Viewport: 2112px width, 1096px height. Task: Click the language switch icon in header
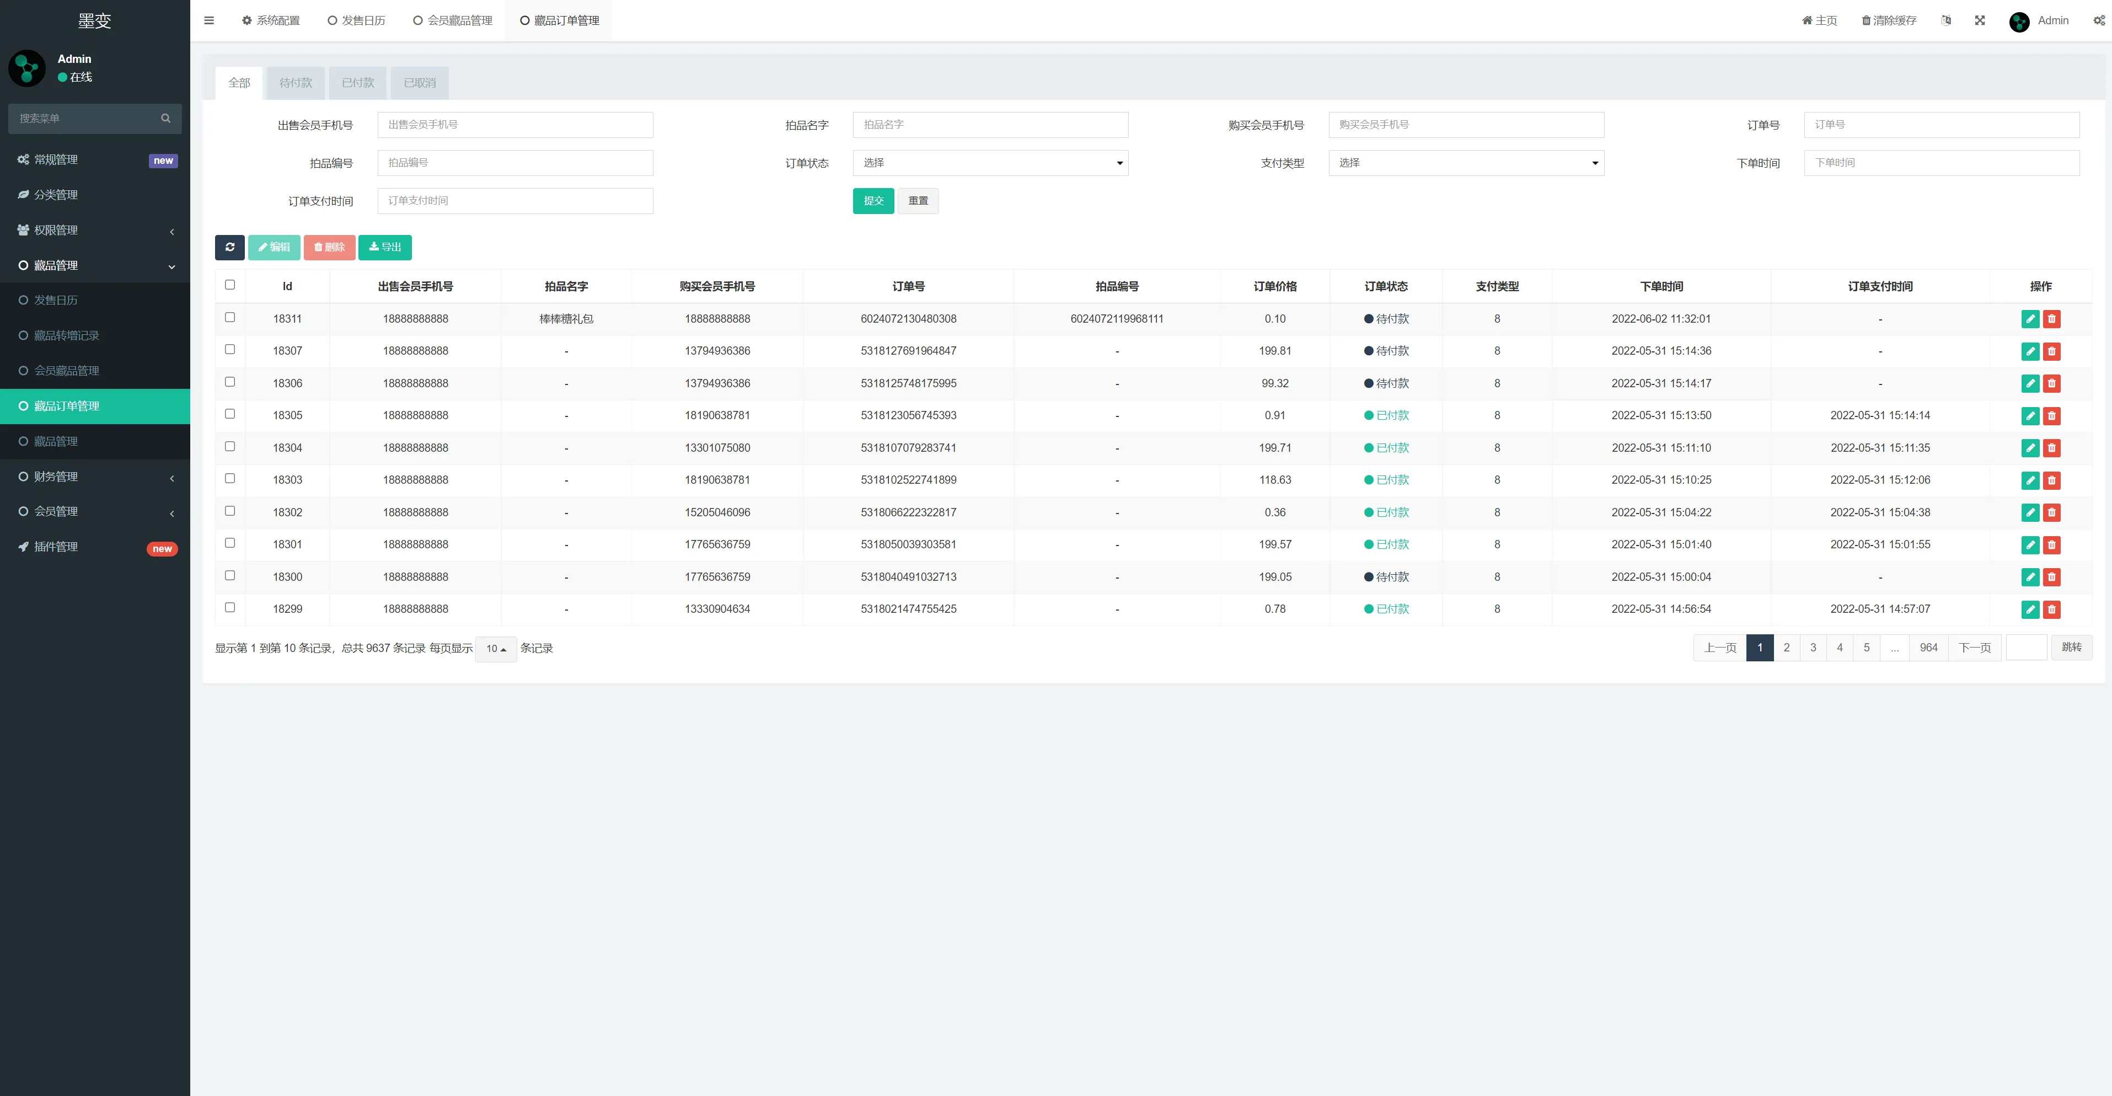pyautogui.click(x=1947, y=20)
